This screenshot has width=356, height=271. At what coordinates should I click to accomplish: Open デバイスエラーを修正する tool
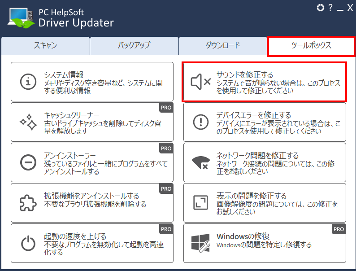[265, 122]
